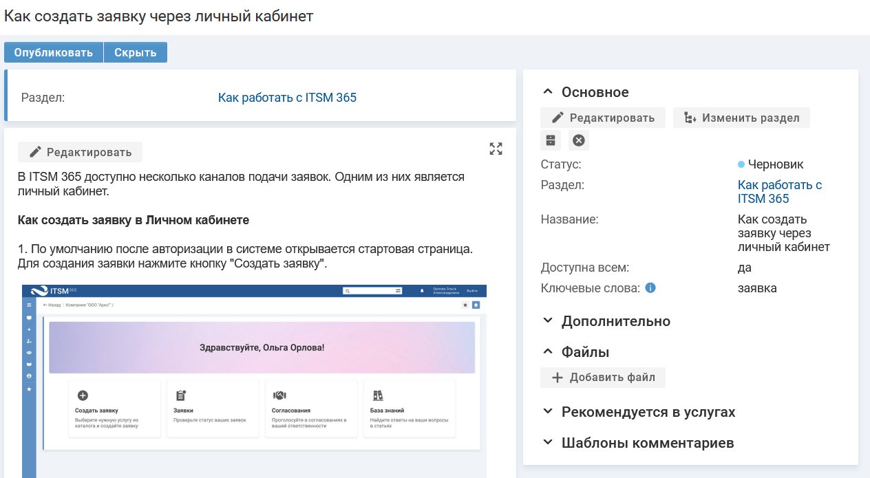The width and height of the screenshot is (870, 478).
Task: Click the archive icon in Основное panel
Action: click(551, 140)
